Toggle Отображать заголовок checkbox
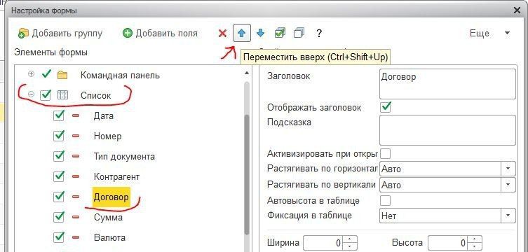The image size is (528, 252). [x=385, y=107]
